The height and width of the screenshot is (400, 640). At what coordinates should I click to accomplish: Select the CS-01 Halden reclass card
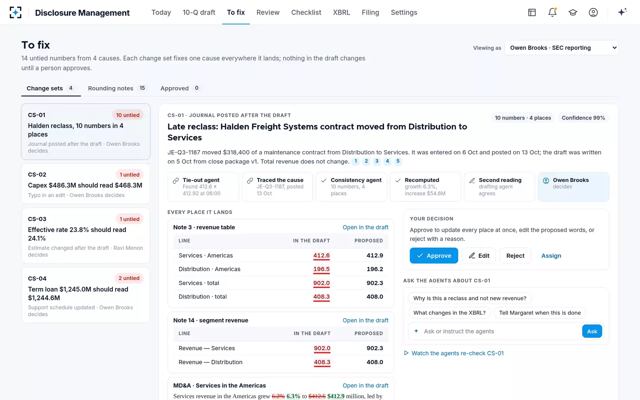click(x=86, y=132)
